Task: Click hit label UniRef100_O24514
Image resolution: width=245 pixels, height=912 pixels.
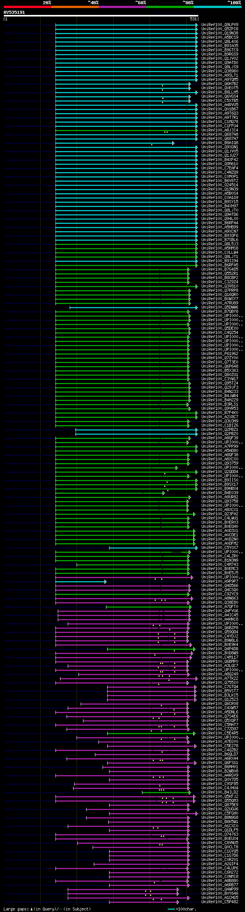Action: [220, 185]
